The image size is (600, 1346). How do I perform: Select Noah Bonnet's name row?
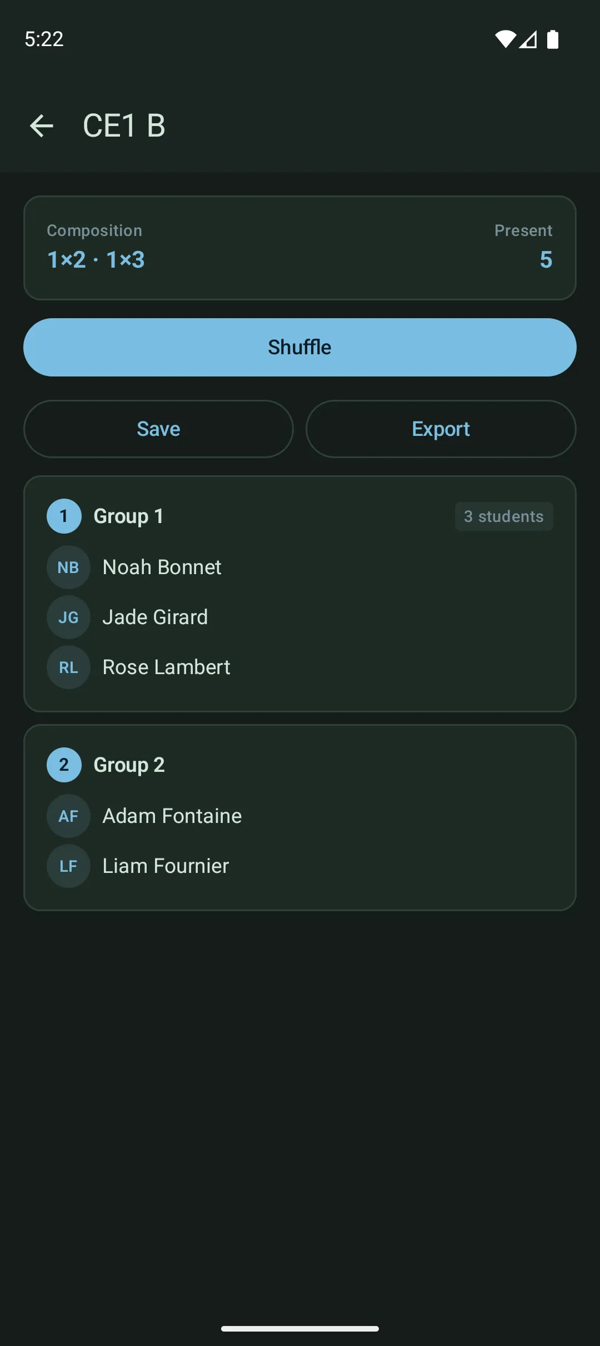(161, 567)
